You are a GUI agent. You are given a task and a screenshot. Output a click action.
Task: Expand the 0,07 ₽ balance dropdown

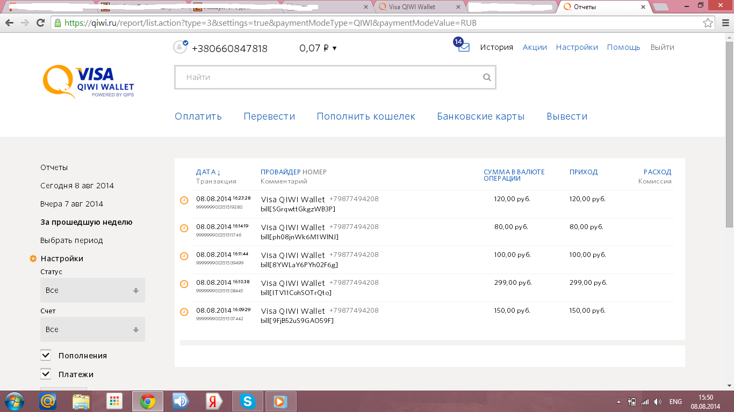(x=318, y=48)
